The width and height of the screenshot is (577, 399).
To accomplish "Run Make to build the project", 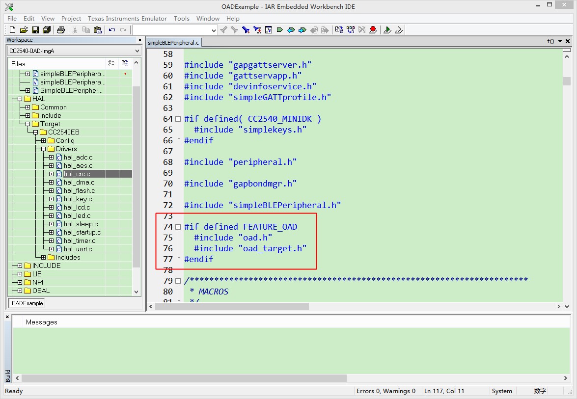I will (350, 30).
